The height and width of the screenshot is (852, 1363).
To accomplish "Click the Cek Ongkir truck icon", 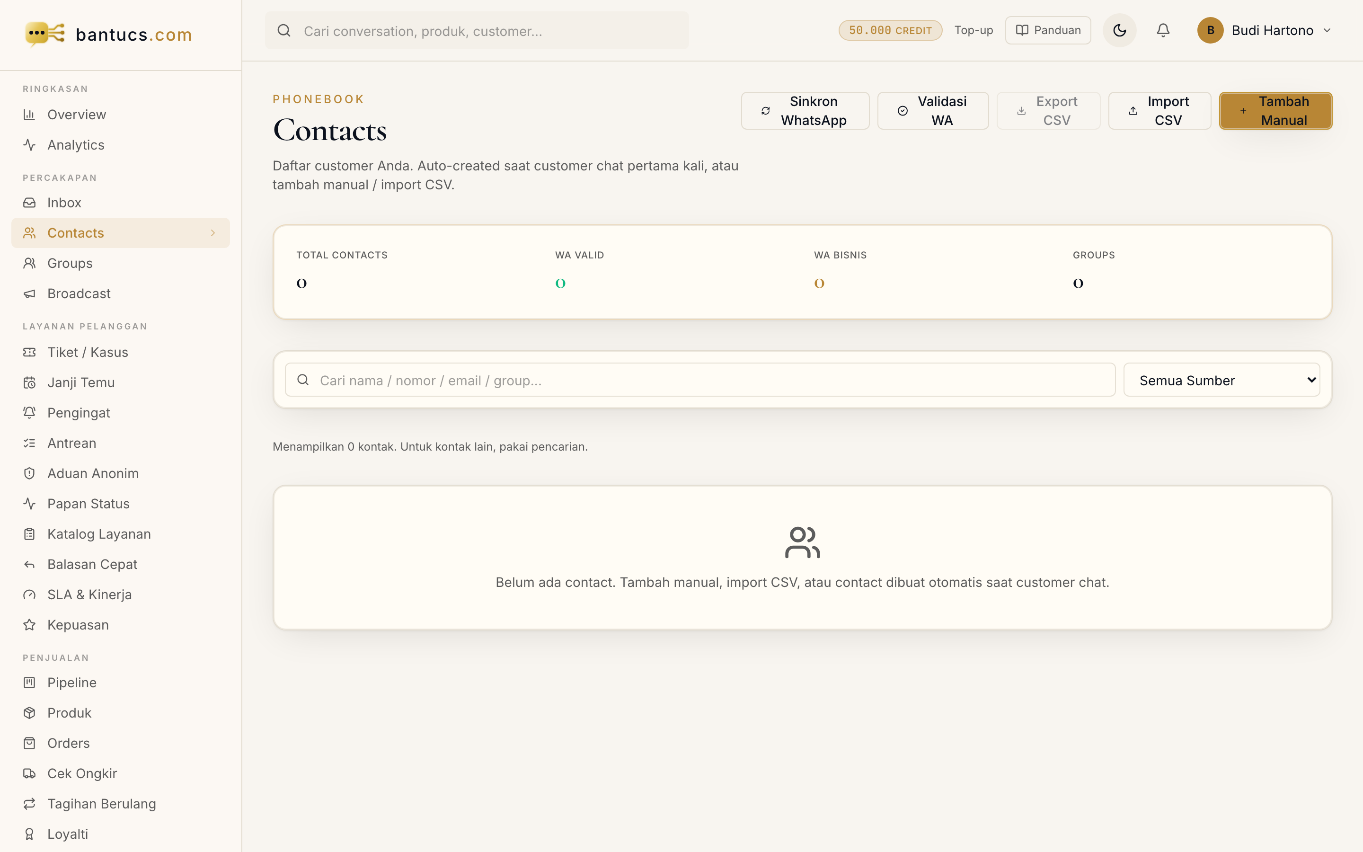I will [29, 774].
